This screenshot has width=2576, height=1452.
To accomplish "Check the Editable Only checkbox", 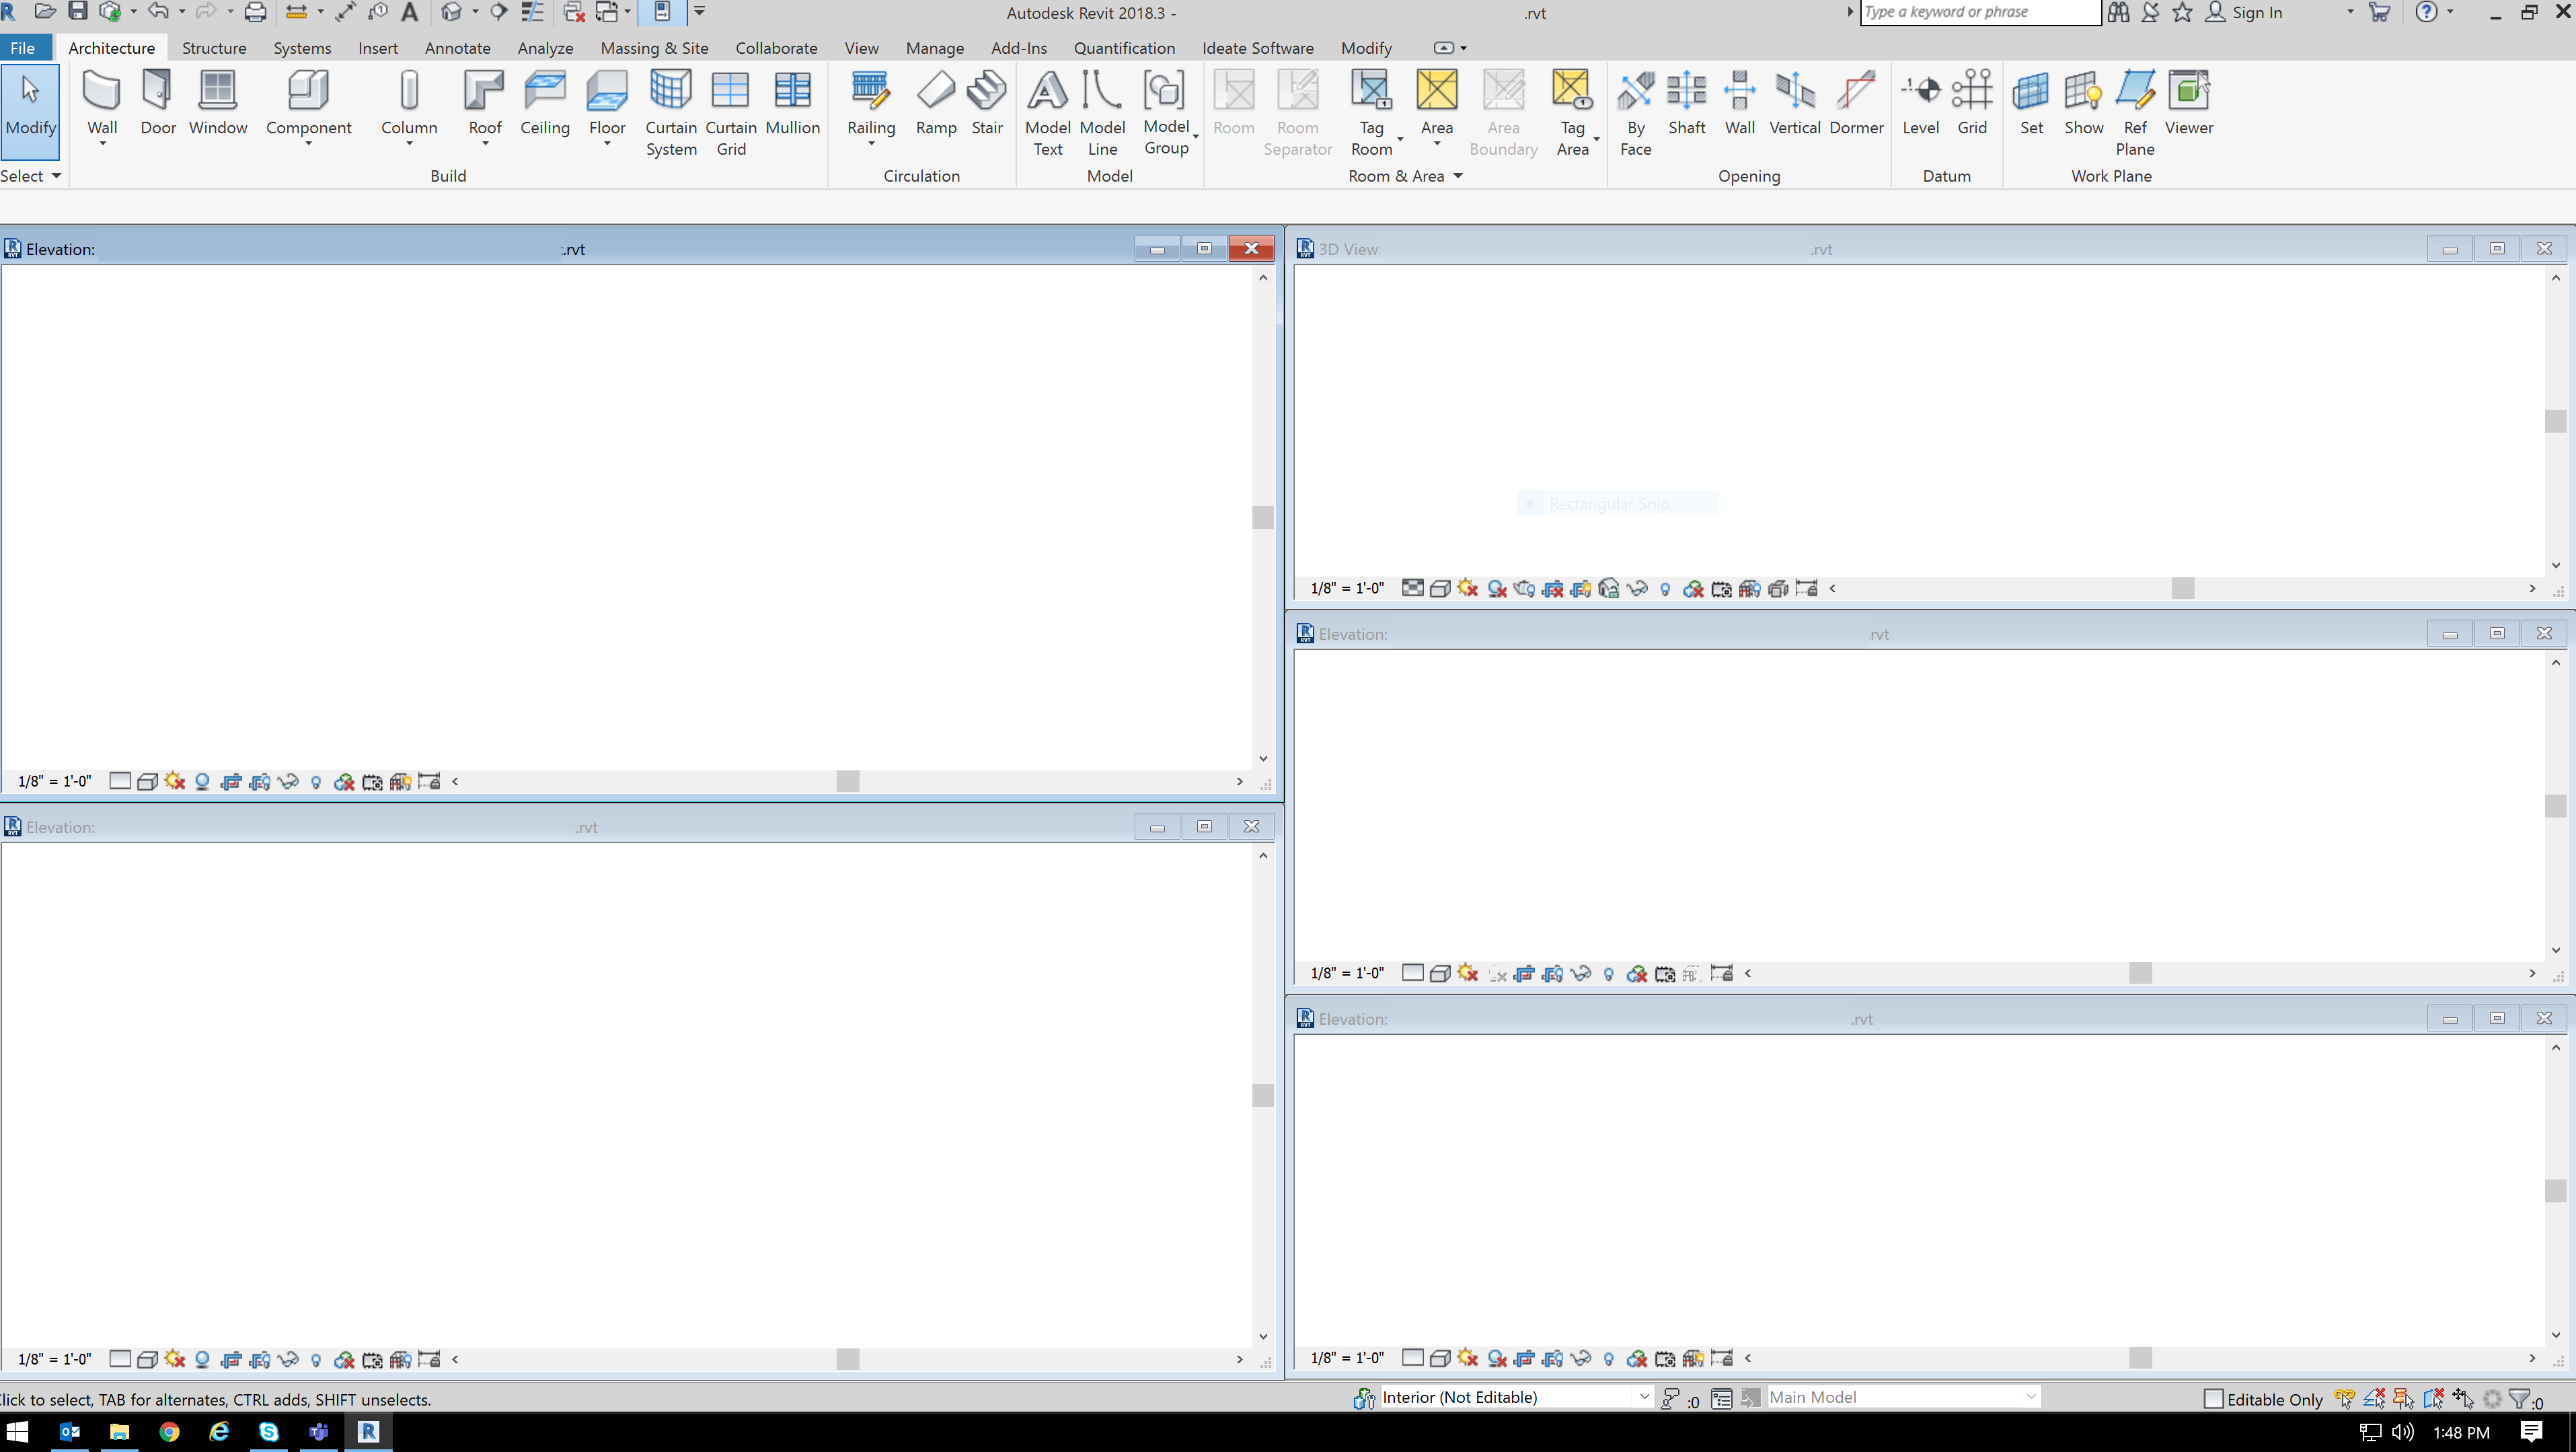I will 2213,1399.
